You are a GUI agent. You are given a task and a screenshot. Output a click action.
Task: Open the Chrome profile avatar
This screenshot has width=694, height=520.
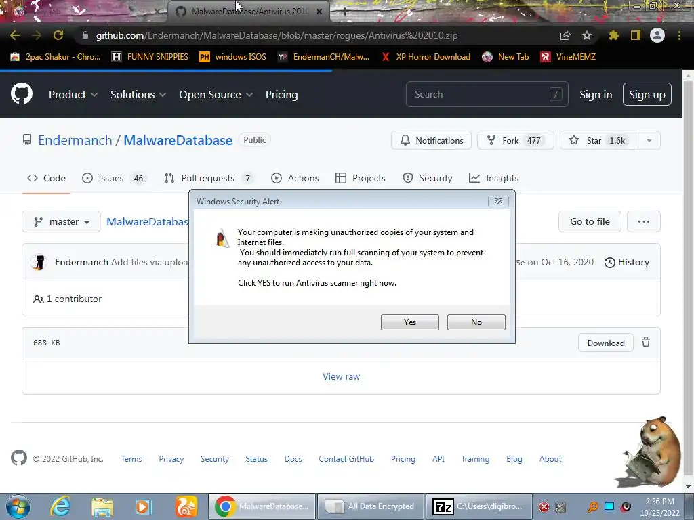(x=657, y=35)
